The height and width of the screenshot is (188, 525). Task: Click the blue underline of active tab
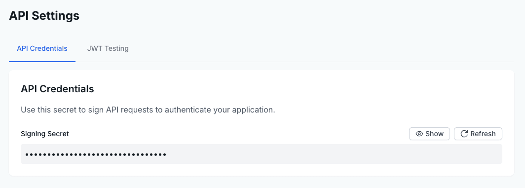point(42,62)
